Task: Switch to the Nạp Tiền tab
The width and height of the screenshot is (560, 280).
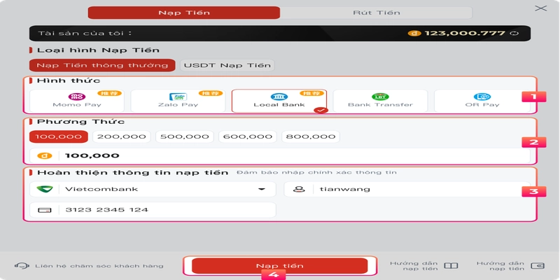Action: coord(184,13)
